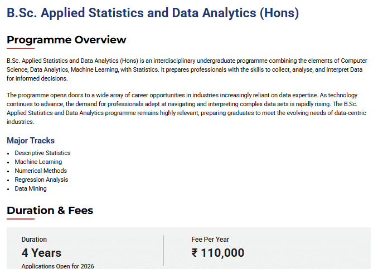Image resolution: width=378 pixels, height=269 pixels.
Task: Click the '4 Years' duration value
Action: (x=41, y=253)
